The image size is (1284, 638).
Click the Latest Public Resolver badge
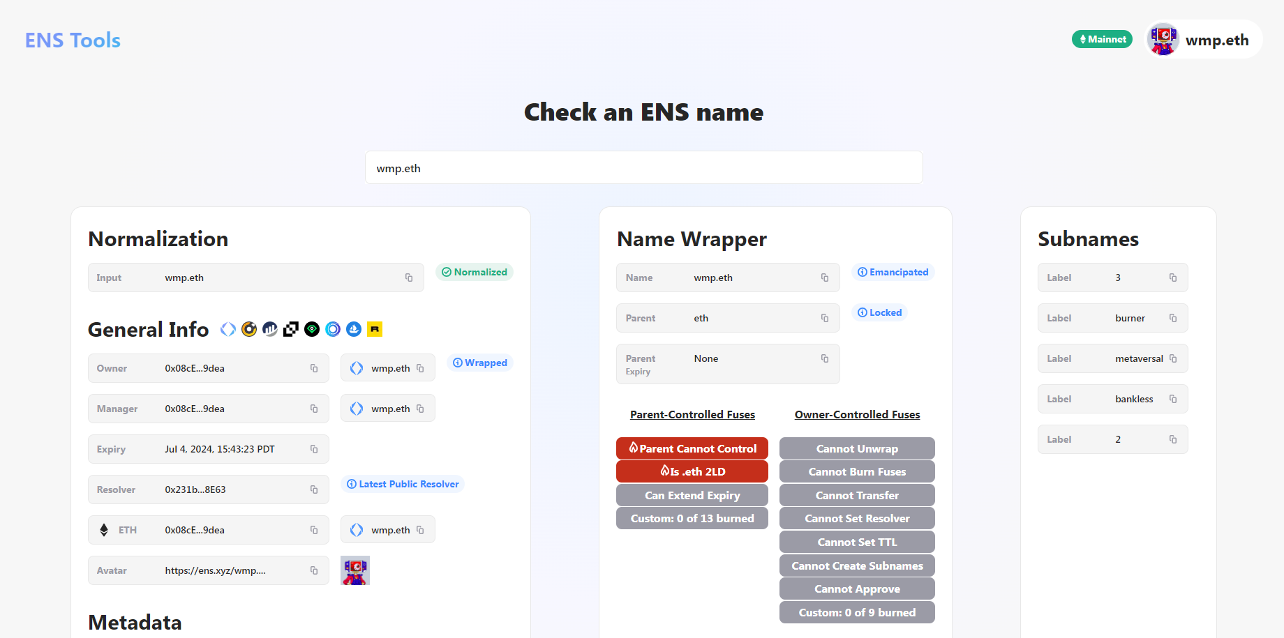[403, 483]
